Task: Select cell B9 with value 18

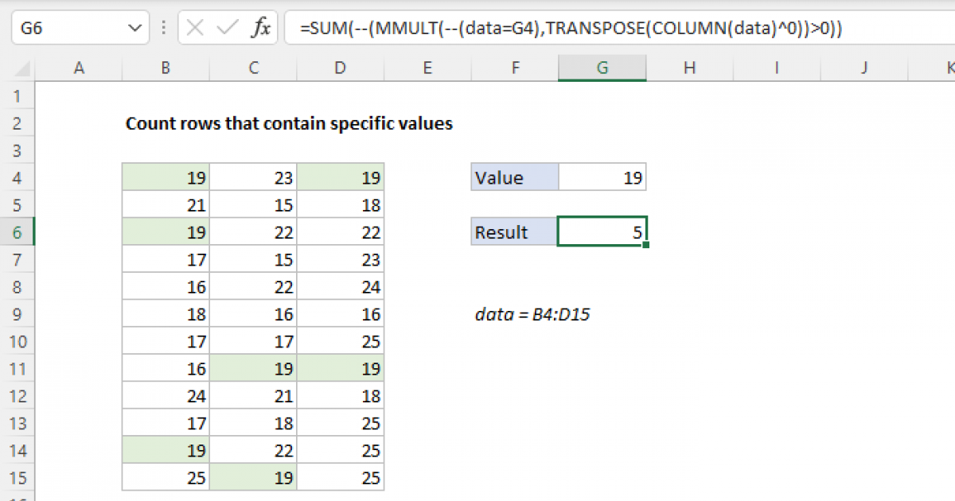Action: [x=166, y=314]
